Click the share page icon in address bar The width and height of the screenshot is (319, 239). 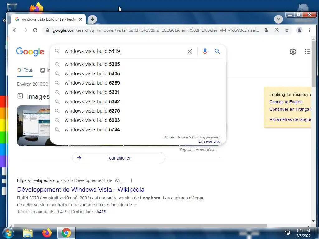277,30
